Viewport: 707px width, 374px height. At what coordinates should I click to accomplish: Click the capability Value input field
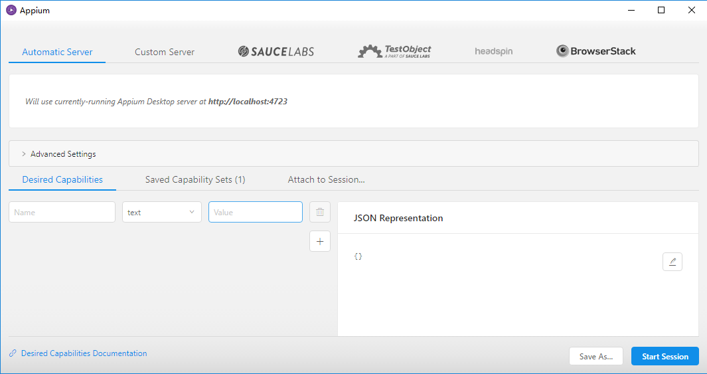(x=255, y=213)
